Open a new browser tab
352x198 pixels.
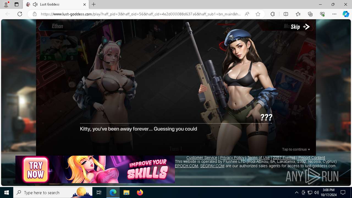pos(94,4)
